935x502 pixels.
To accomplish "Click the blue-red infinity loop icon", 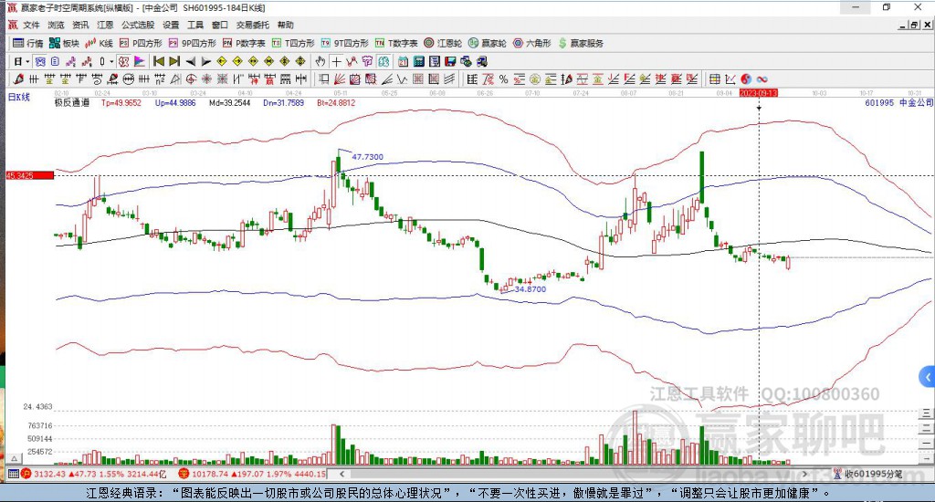I will click(762, 78).
